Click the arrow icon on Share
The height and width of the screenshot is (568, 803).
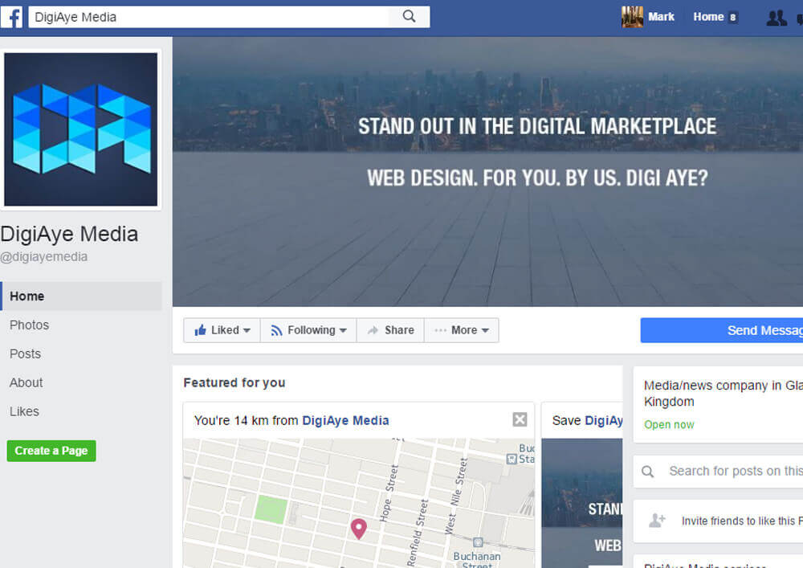pyautogui.click(x=373, y=330)
